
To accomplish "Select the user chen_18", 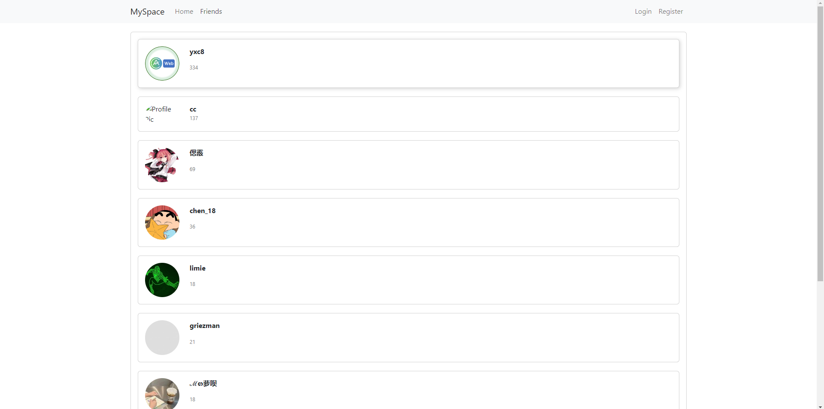I will (202, 211).
